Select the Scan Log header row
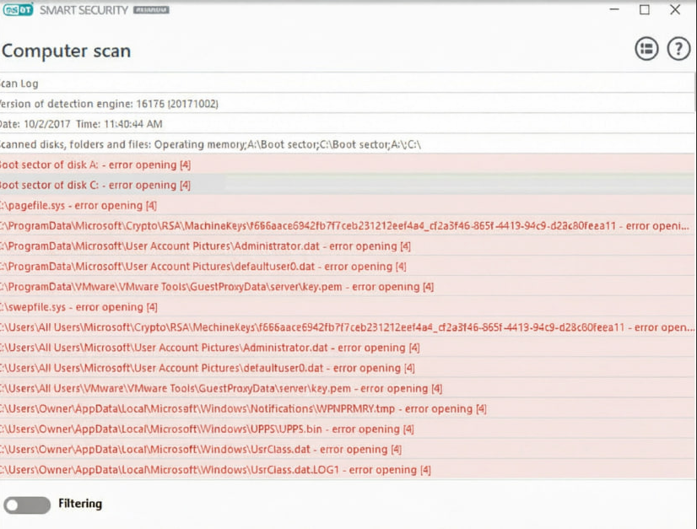 tap(347, 84)
